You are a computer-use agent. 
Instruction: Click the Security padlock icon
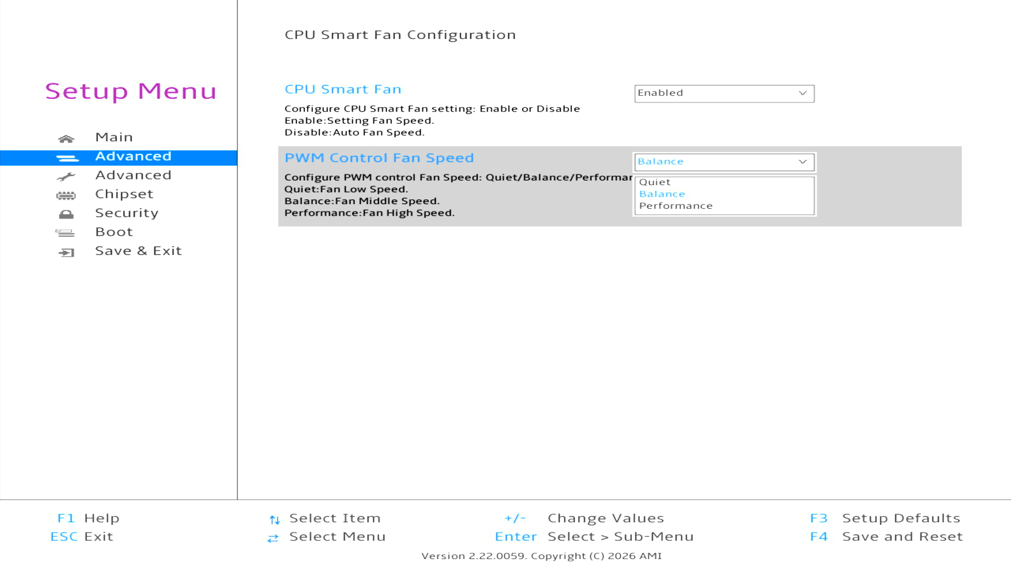click(66, 215)
